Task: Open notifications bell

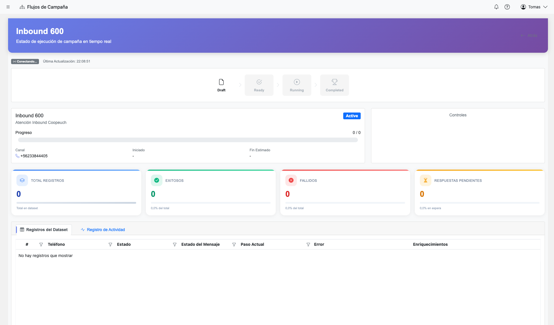Action: [x=496, y=7]
